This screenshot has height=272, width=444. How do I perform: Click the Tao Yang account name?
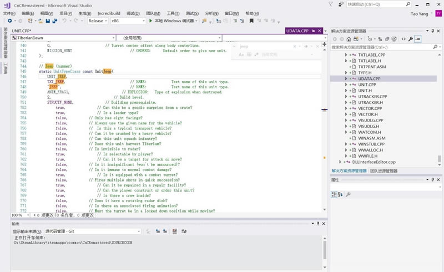(x=420, y=13)
